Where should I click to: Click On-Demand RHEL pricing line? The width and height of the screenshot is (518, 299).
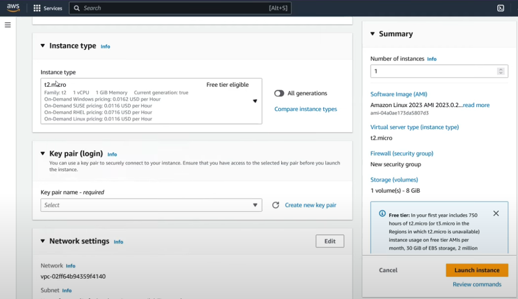[x=98, y=112]
